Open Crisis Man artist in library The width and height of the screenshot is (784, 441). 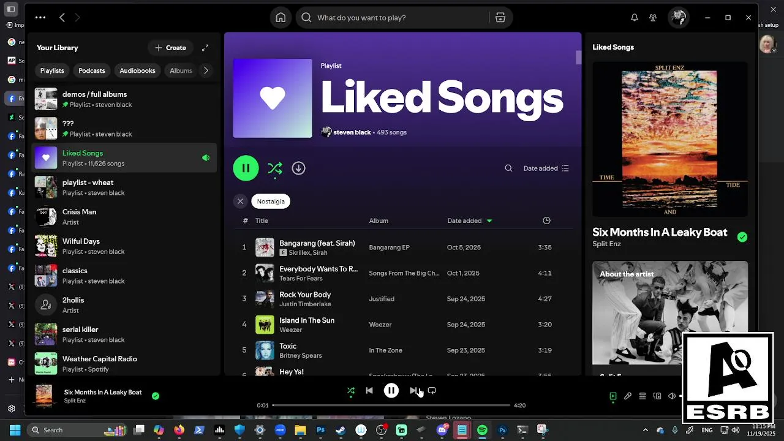tap(124, 217)
